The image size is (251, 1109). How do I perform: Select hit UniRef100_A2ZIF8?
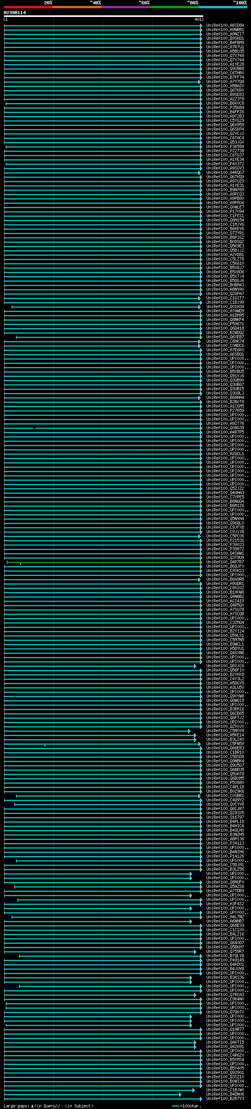coord(225,99)
